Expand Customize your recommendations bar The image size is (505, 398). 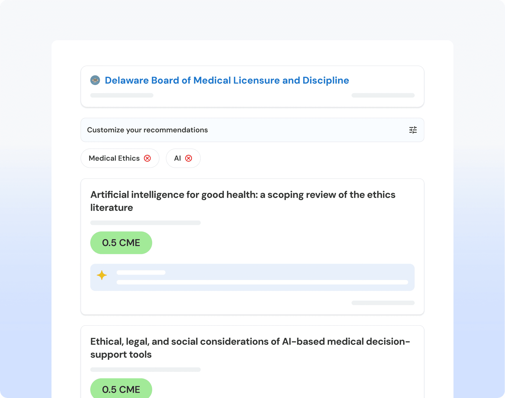[237, 130]
